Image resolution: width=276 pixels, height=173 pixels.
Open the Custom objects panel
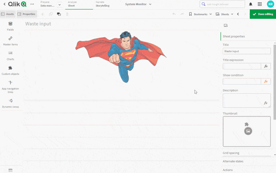click(10, 71)
